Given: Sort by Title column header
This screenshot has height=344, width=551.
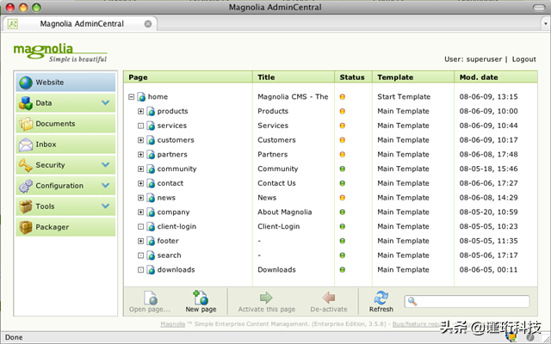Looking at the screenshot, I should [294, 77].
